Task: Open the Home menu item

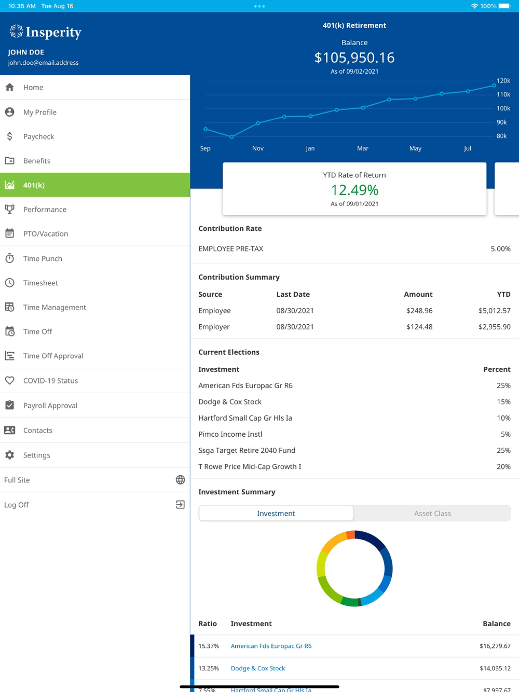Action: [x=95, y=87]
